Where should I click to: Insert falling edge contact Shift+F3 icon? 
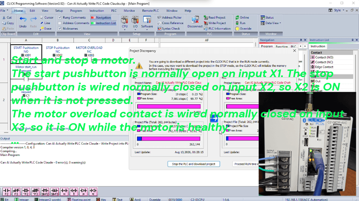point(54,192)
